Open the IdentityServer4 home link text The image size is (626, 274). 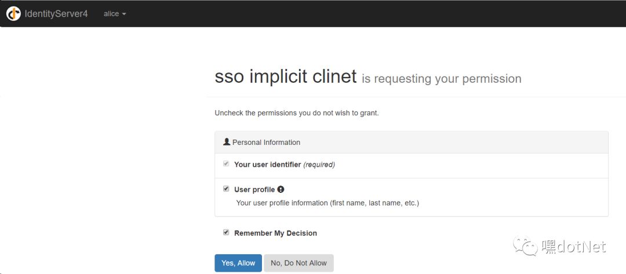click(56, 13)
